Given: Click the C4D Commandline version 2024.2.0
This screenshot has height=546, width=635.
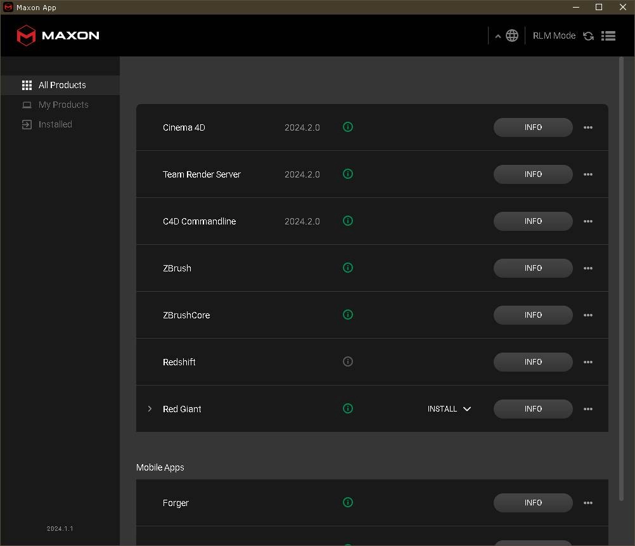Looking at the screenshot, I should click(302, 221).
